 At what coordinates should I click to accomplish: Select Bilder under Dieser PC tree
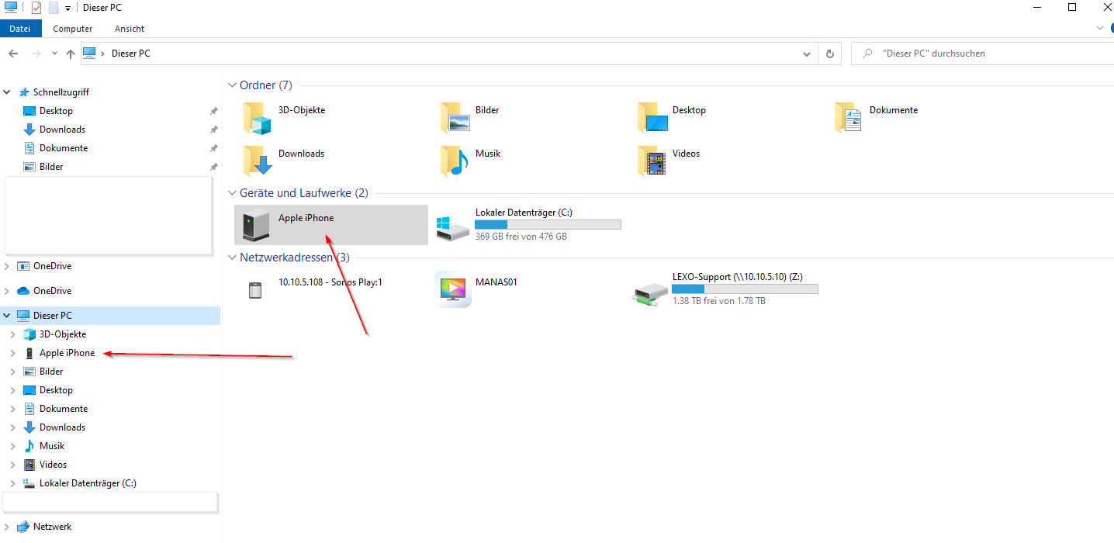(x=51, y=372)
